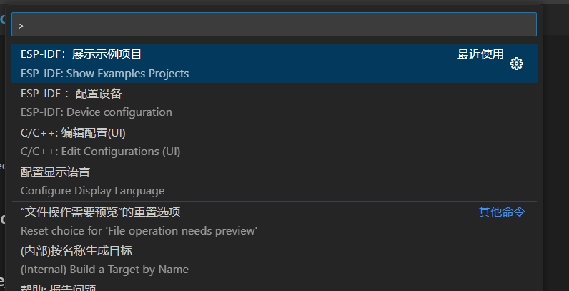Select 'C/C++: Edit Configurations (UI)' subtitle
This screenshot has width=569, height=291.
coord(100,152)
